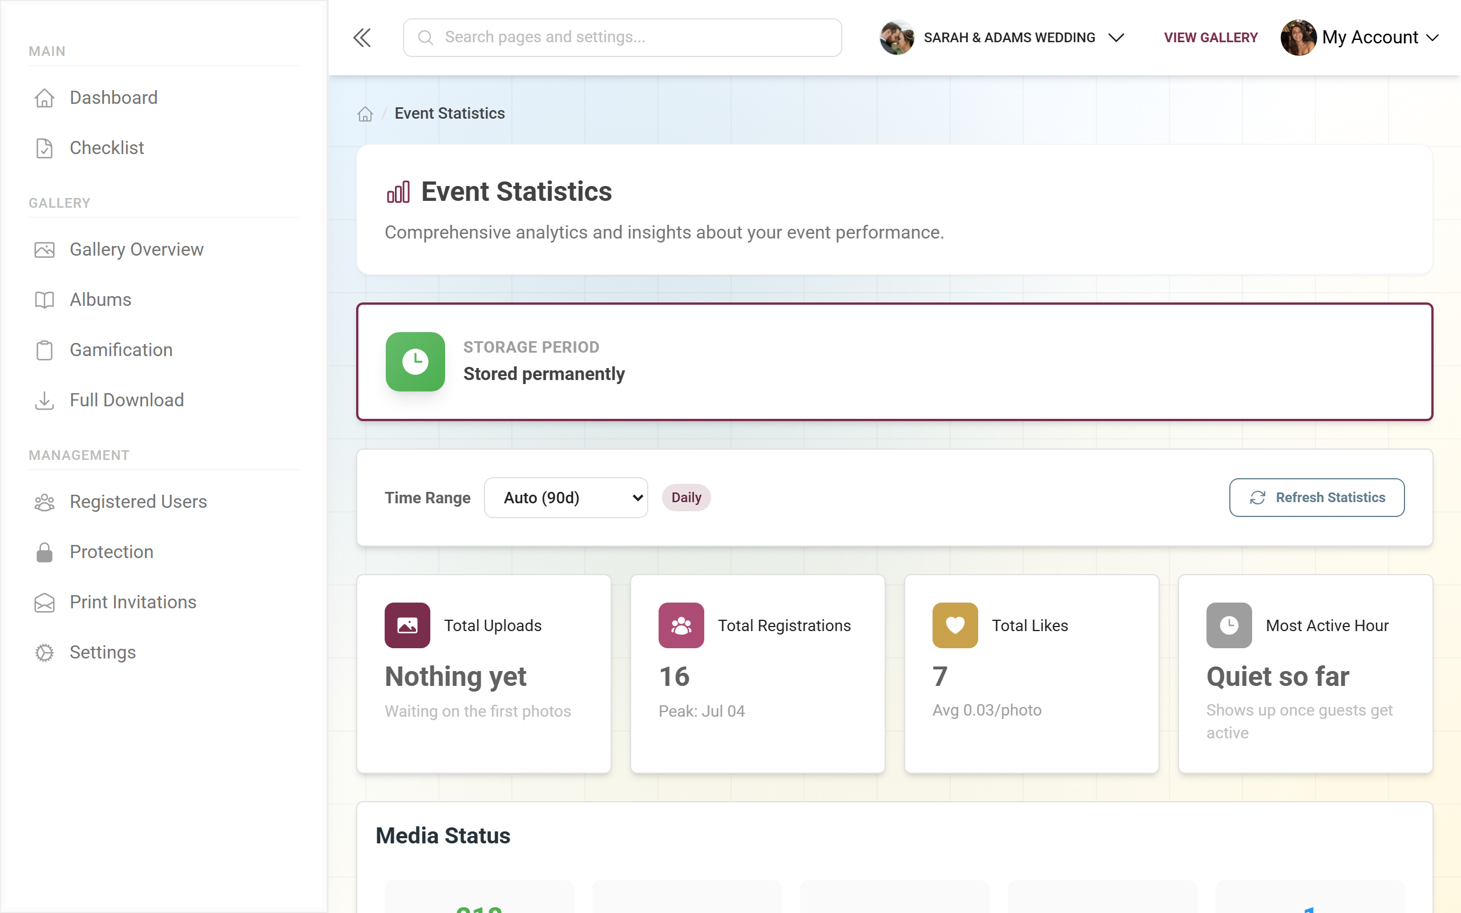Click the Gamification clipboard icon
1461x913 pixels.
click(x=44, y=350)
